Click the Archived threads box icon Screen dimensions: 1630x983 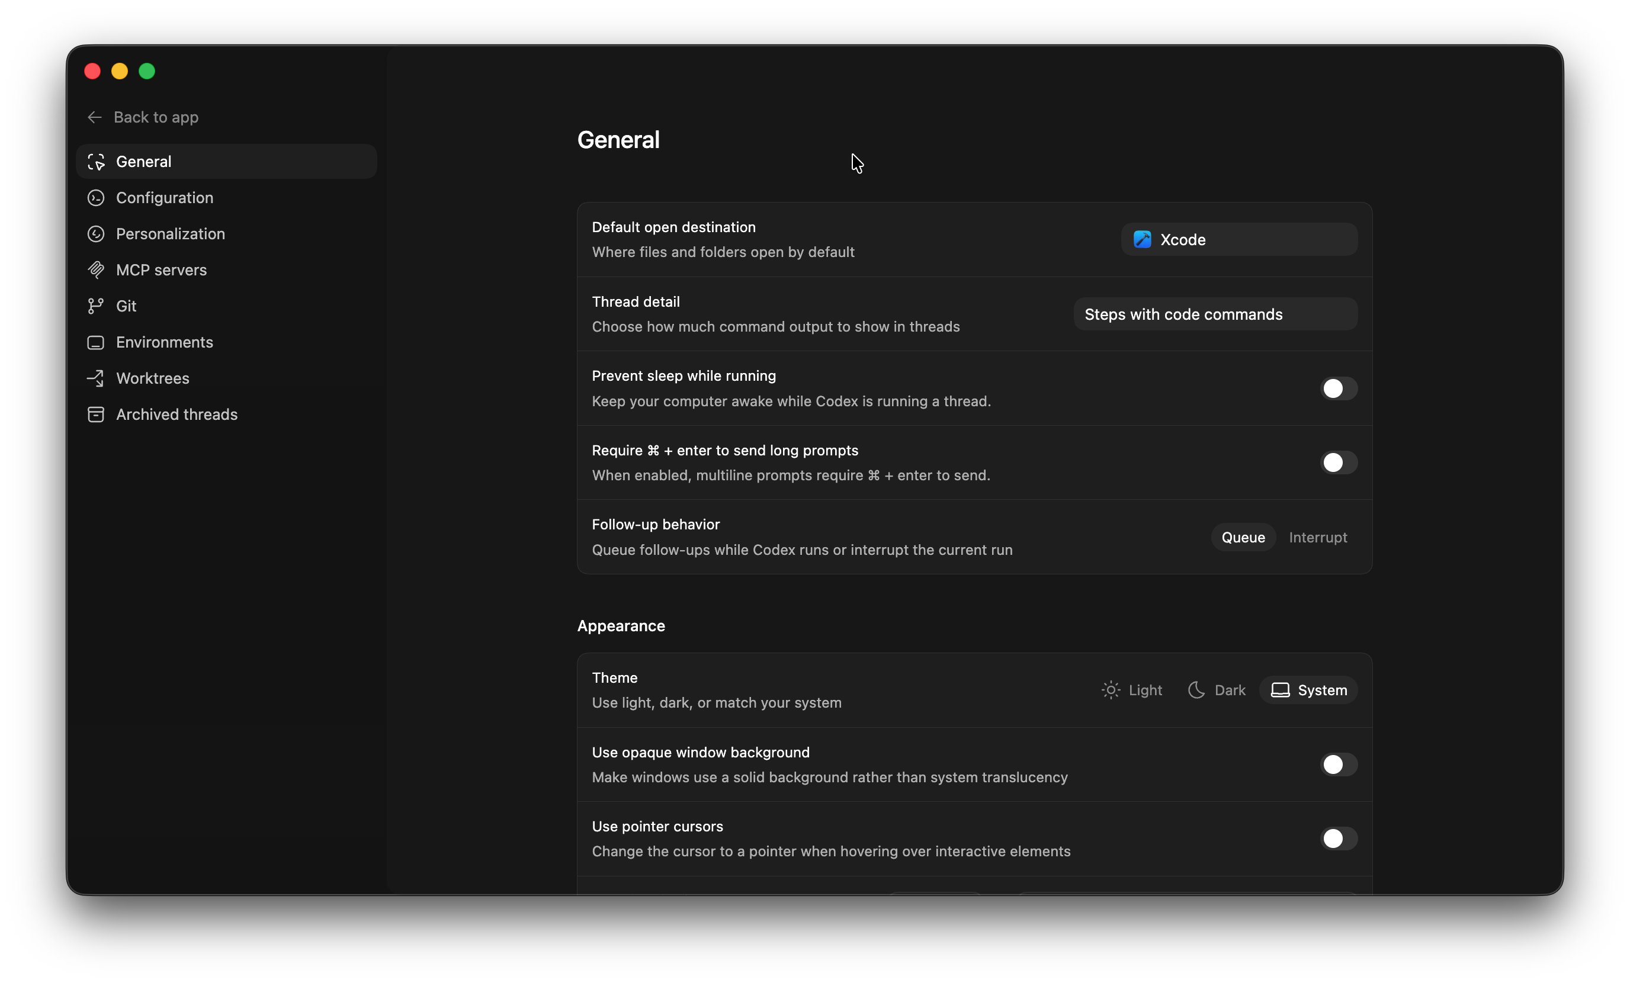(x=96, y=414)
